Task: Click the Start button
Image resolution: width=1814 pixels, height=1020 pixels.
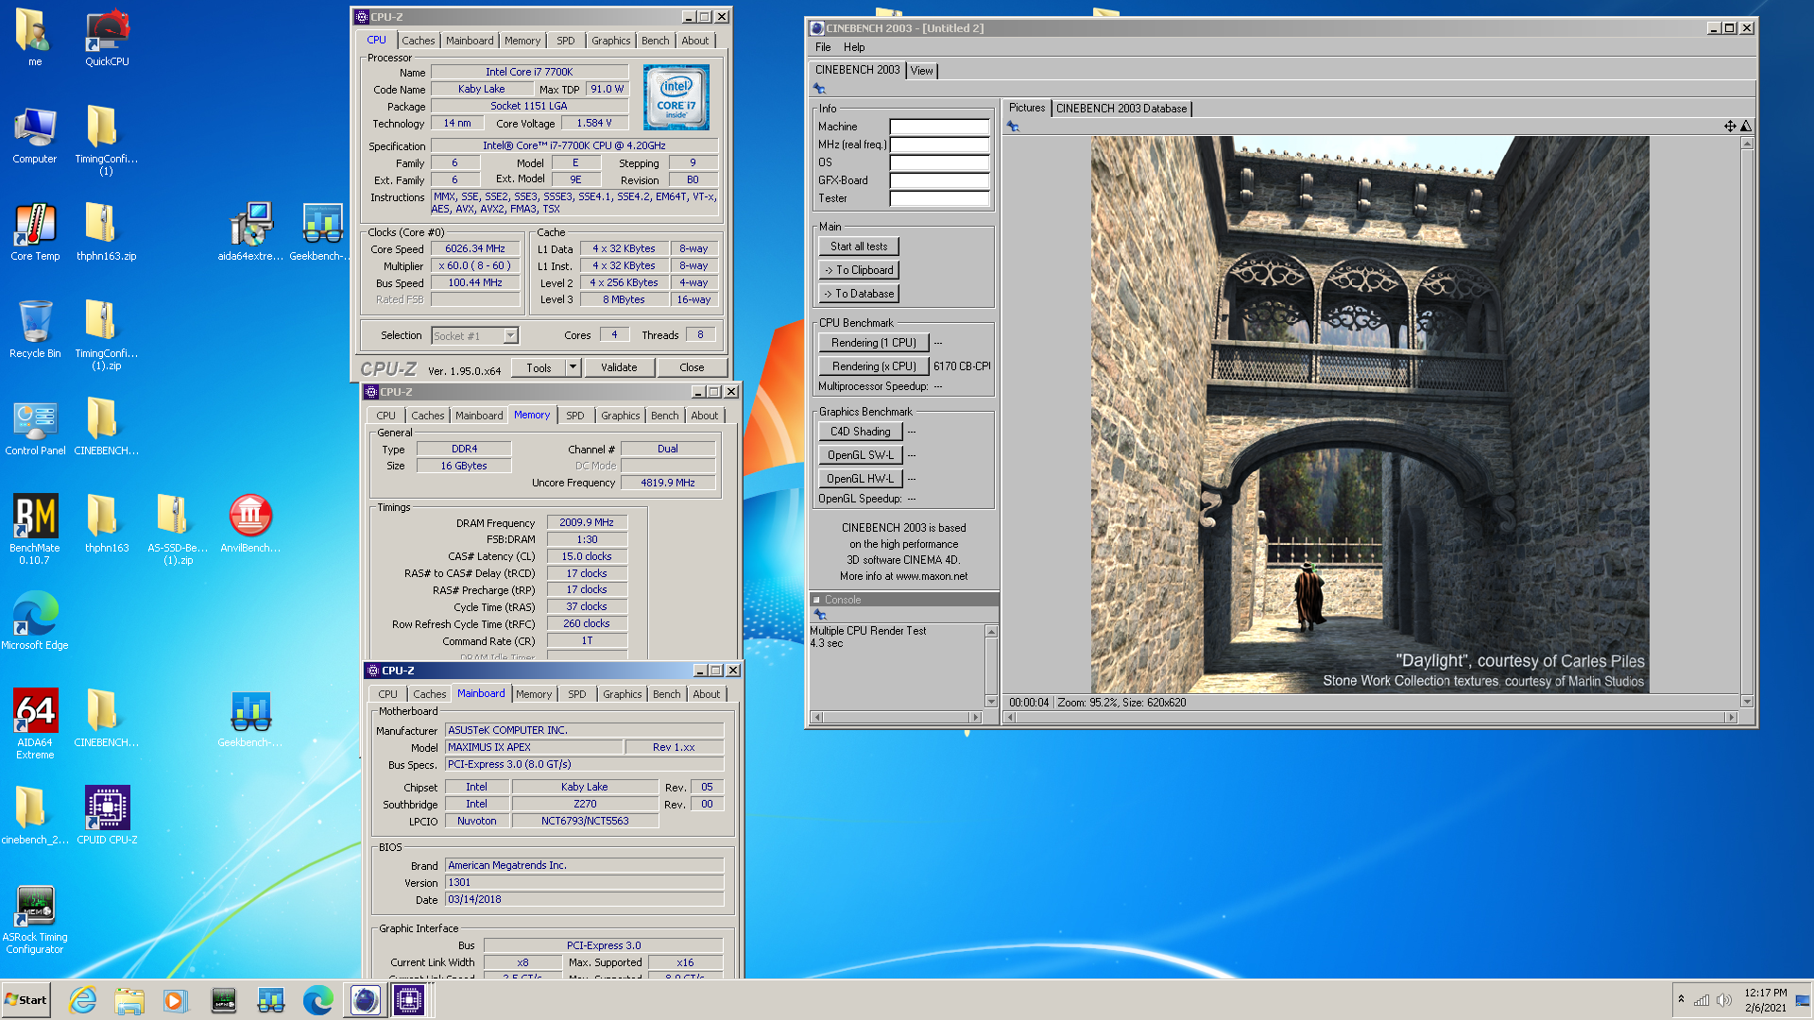Action: [26, 1000]
